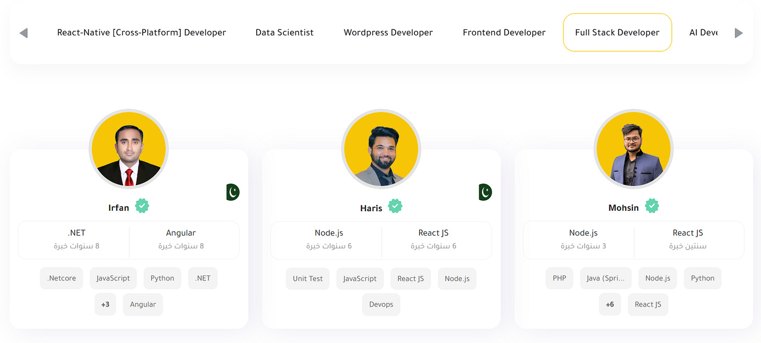This screenshot has width=761, height=343.
Task: Select the React-Native Cross-Platform Developer tab
Action: 142,32
